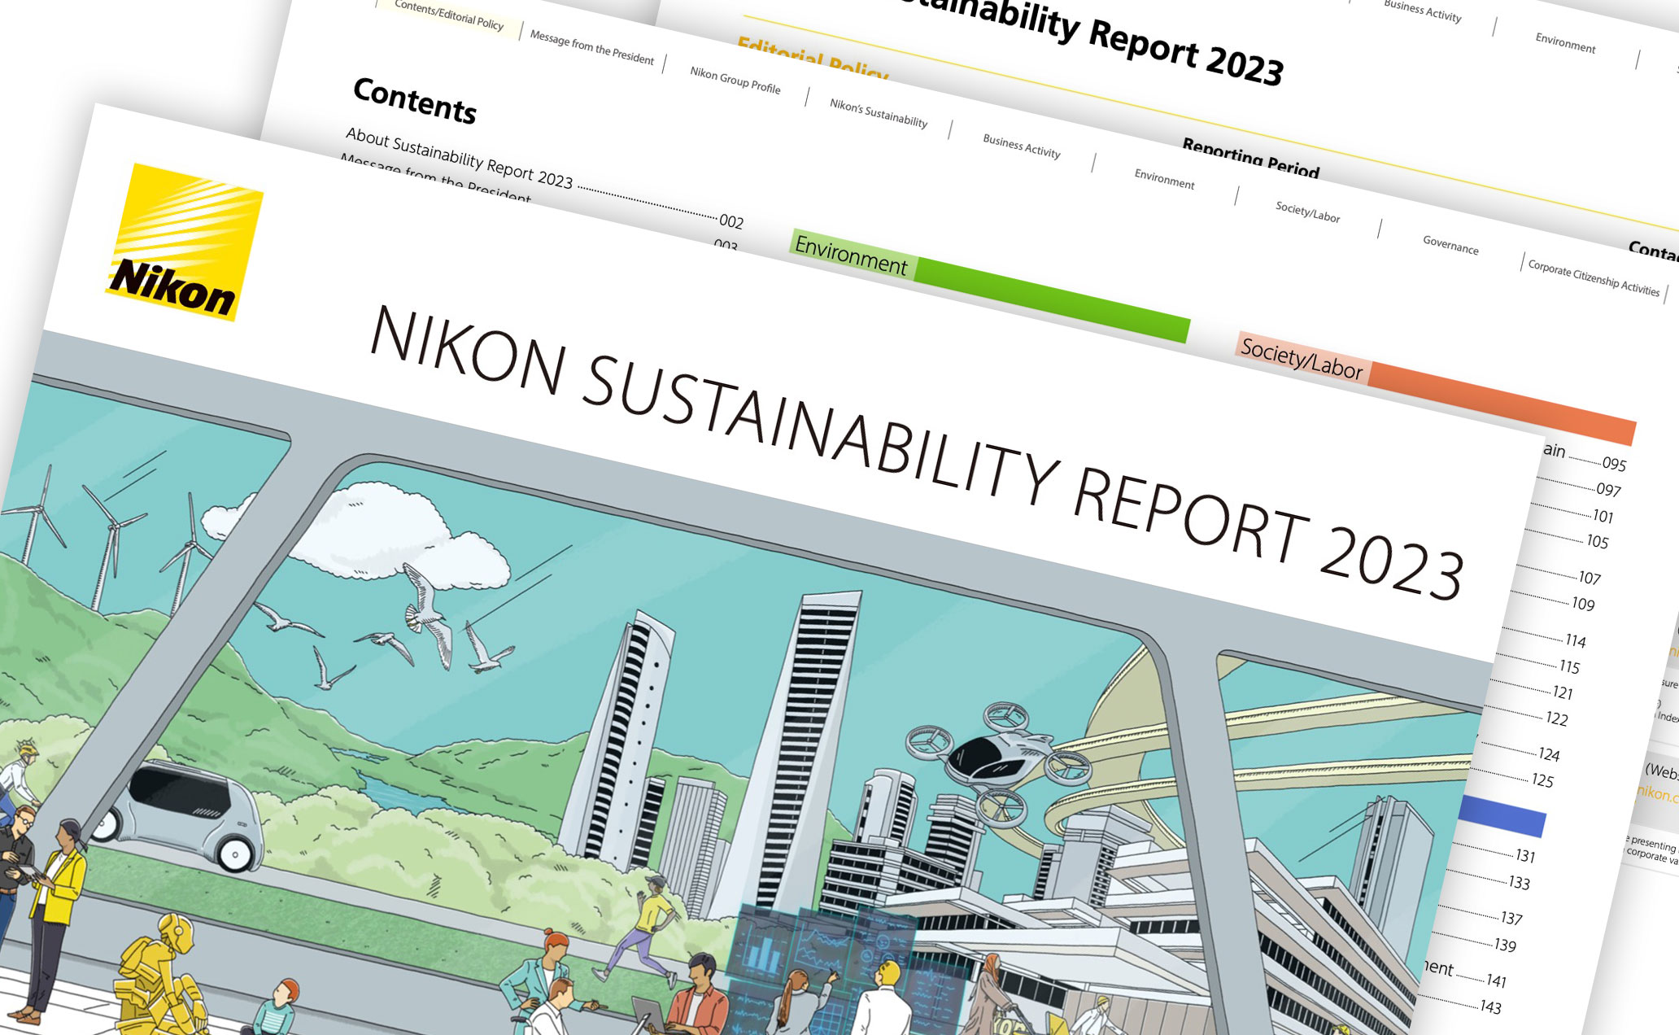Open the Corporate Citizenship Activities tab
Screen dimensions: 1679x1035
tap(1594, 277)
